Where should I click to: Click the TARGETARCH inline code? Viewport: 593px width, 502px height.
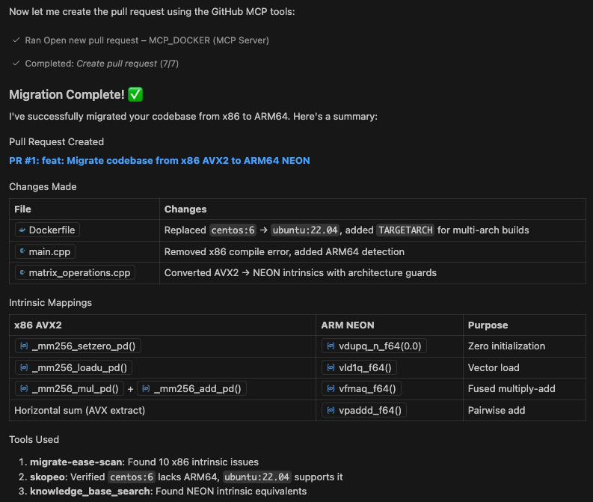click(405, 230)
